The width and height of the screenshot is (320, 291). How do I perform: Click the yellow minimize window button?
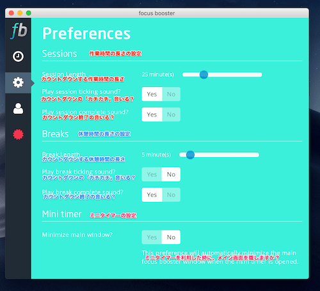[x=20, y=13]
